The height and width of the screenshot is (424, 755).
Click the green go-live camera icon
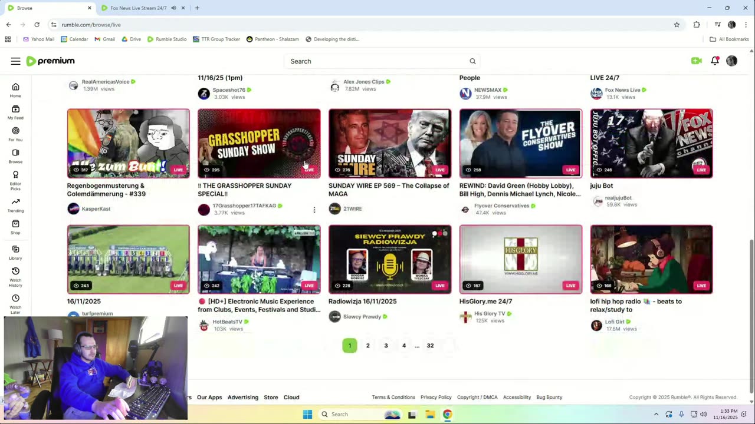697,61
